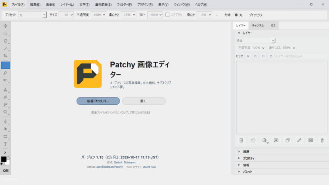Image resolution: width=329 pixels, height=185 pixels.
Task: Open the ファイル(F) menu
Action: [x=18, y=4]
